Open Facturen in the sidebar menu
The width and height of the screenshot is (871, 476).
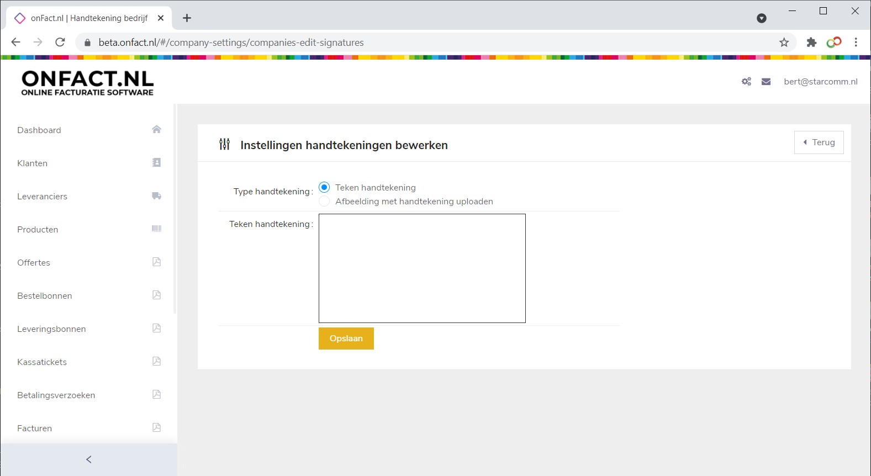coord(35,429)
